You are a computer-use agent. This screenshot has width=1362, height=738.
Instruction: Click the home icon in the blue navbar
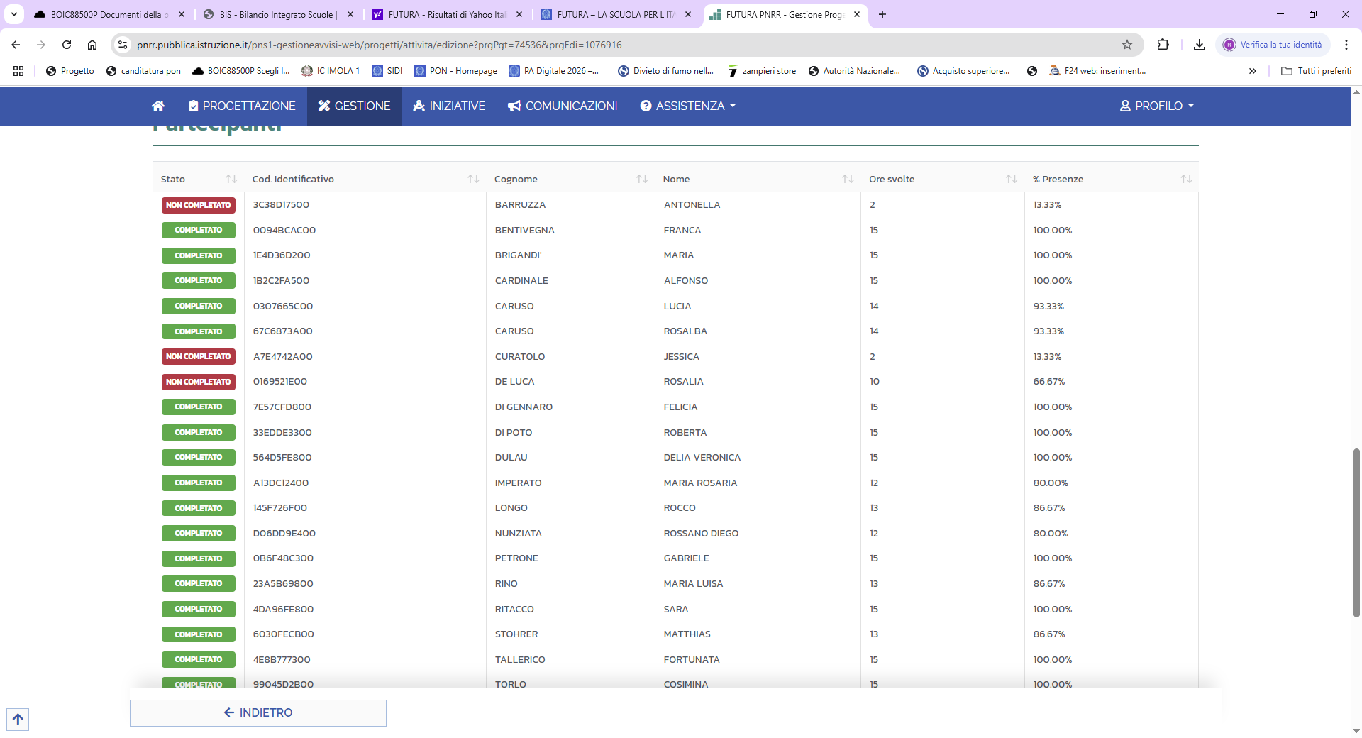(x=158, y=106)
